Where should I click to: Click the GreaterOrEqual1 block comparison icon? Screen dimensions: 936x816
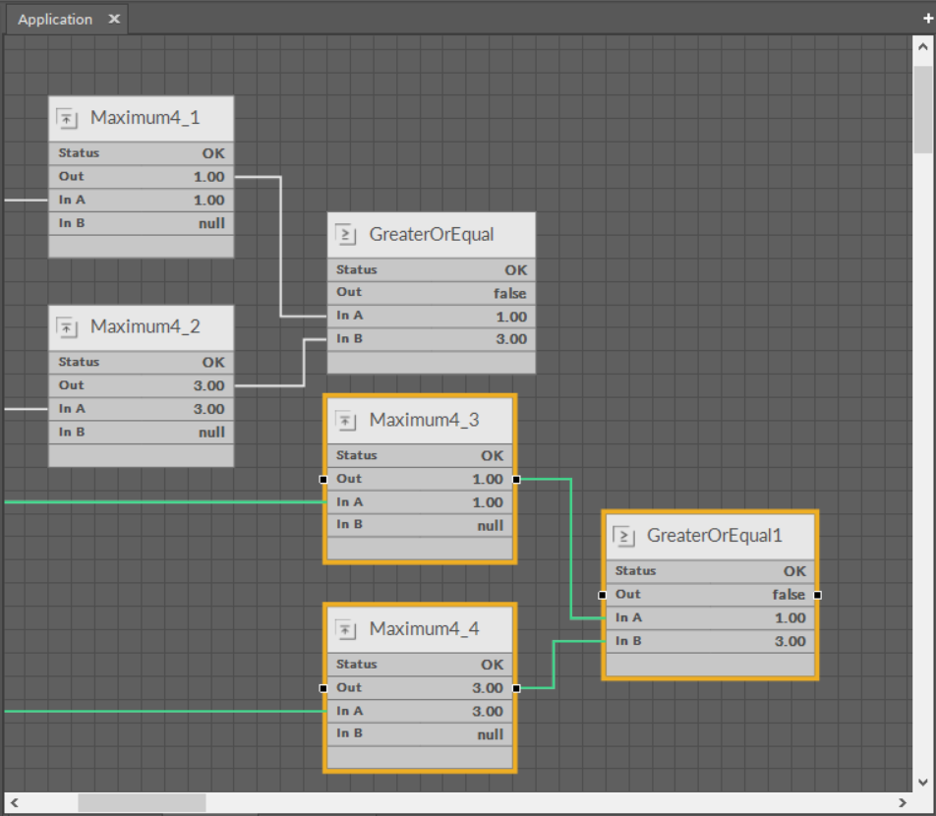click(x=623, y=537)
